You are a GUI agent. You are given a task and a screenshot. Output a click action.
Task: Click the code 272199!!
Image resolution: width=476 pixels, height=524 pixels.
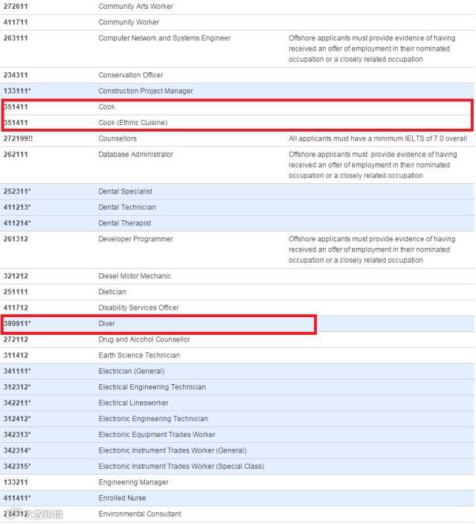(x=18, y=138)
